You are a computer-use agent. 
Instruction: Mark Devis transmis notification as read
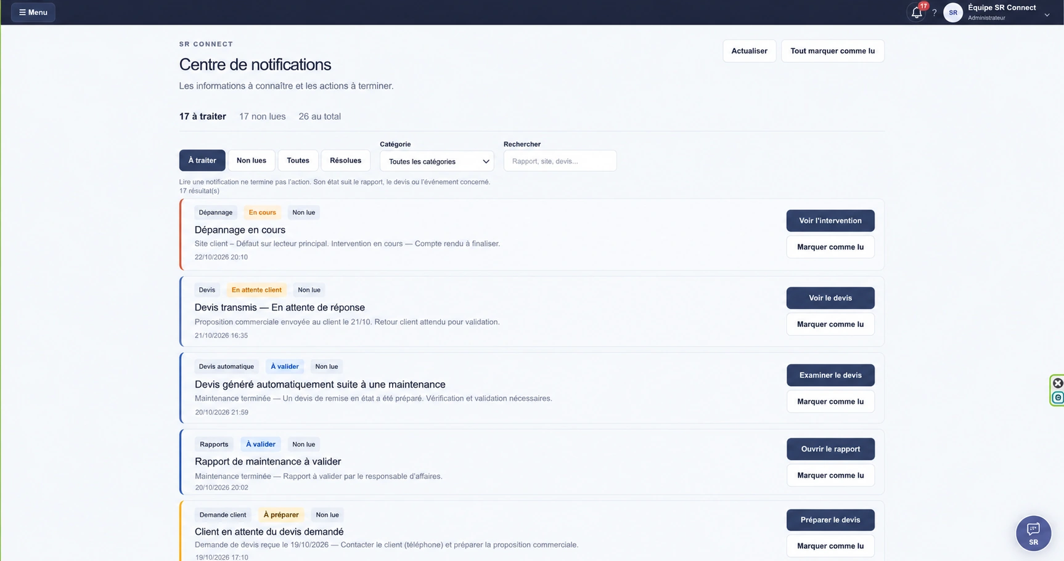830,324
